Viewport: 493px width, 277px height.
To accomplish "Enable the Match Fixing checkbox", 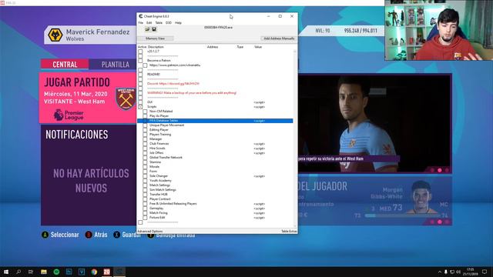I will [145, 213].
